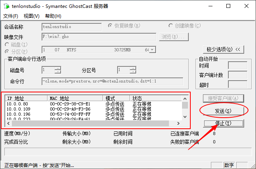
Task: Click the horizontal scrollbar thumb of client list
Action: coord(90,123)
